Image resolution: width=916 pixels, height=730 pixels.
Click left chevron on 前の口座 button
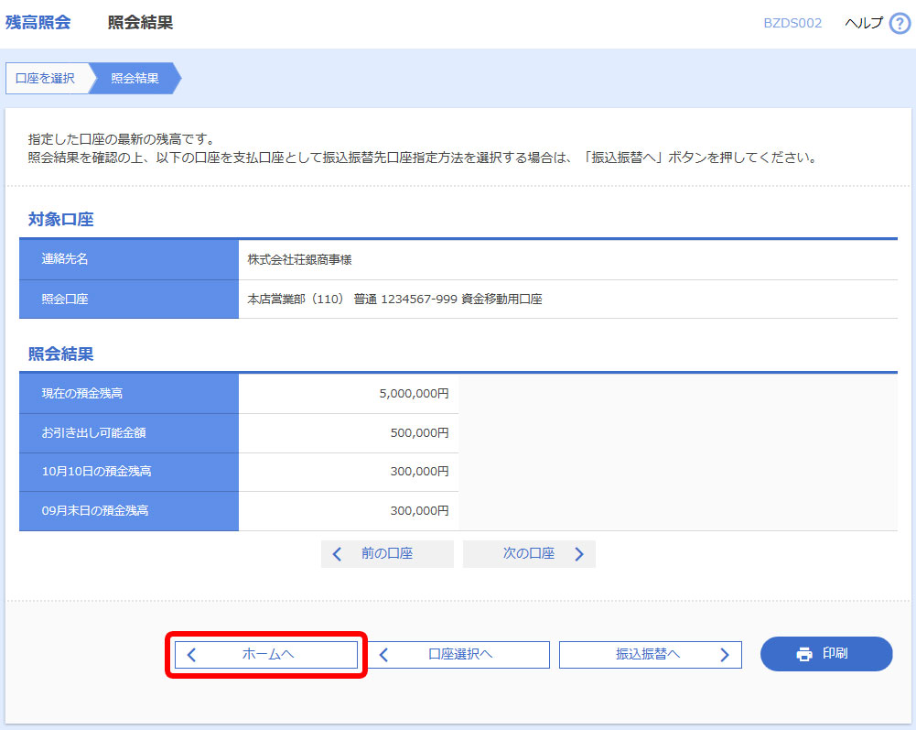[337, 554]
